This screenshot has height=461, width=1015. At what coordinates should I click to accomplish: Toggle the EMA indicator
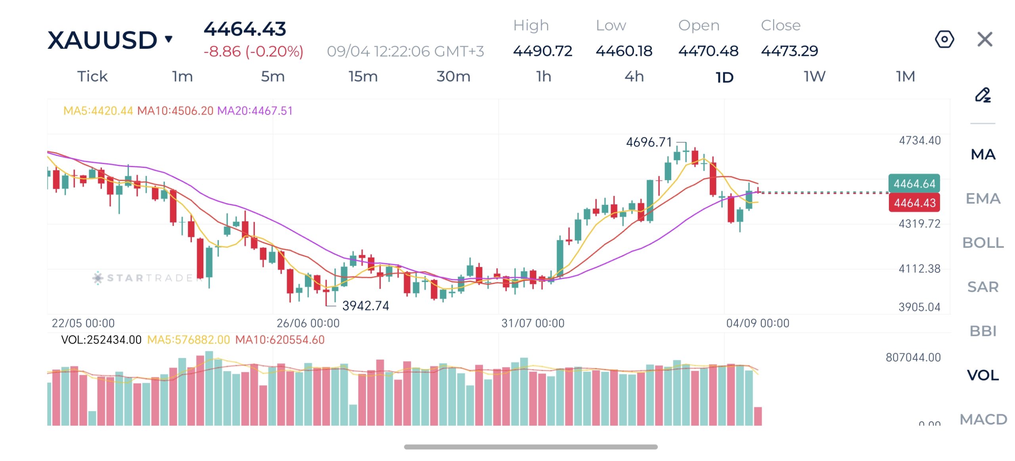983,198
